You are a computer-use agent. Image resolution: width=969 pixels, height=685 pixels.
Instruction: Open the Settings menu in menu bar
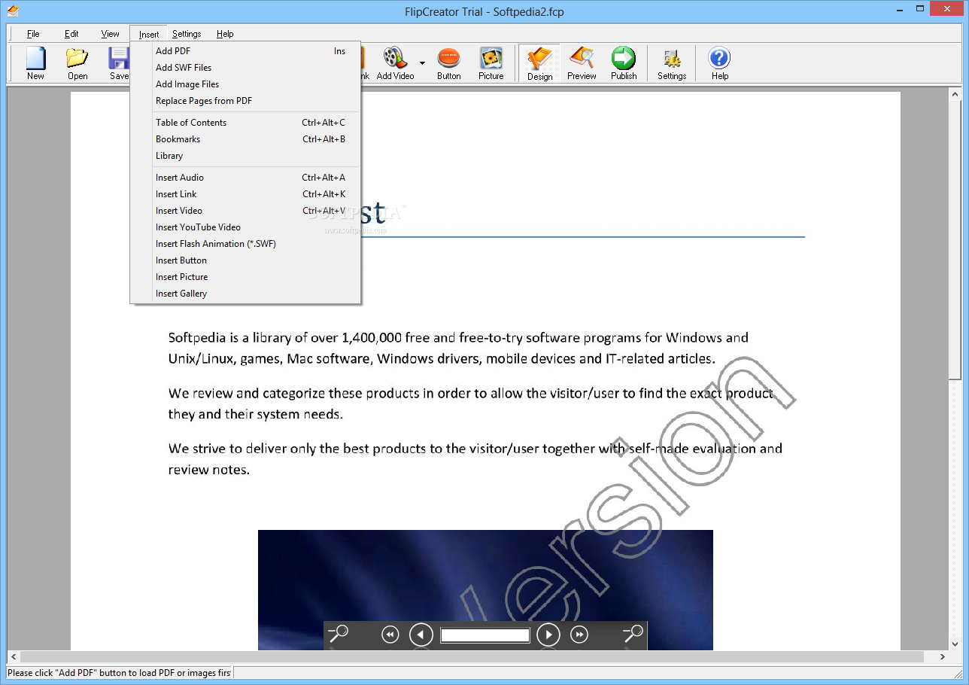click(x=187, y=34)
